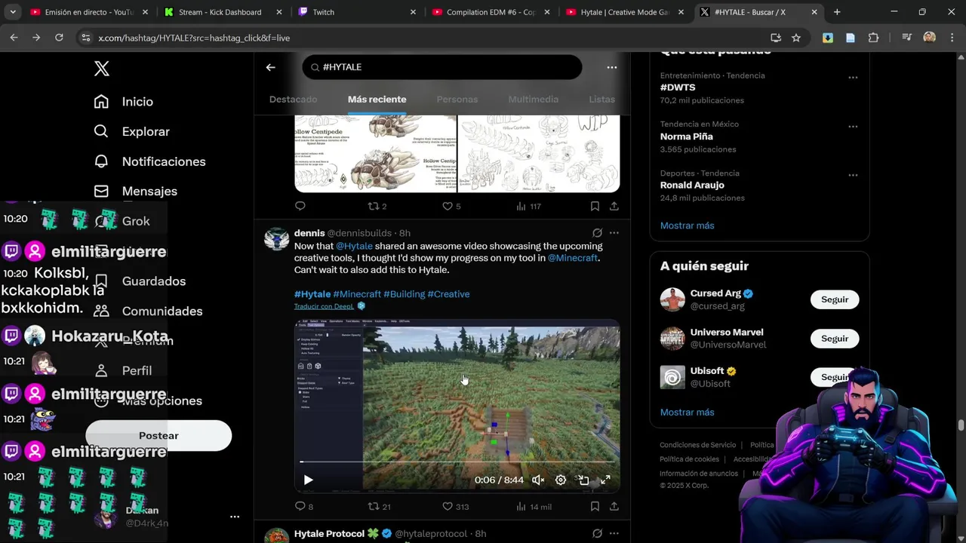The image size is (966, 543).
Task: Reload the page in Chrome
Action: pyautogui.click(x=59, y=38)
